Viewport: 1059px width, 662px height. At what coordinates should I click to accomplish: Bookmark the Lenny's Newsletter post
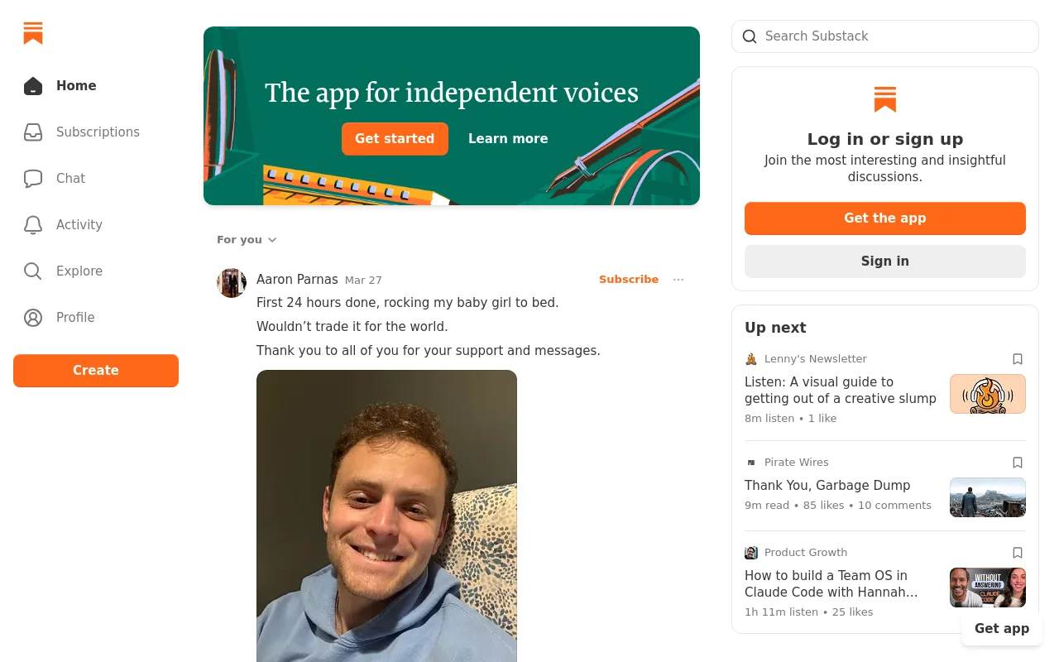1018,359
